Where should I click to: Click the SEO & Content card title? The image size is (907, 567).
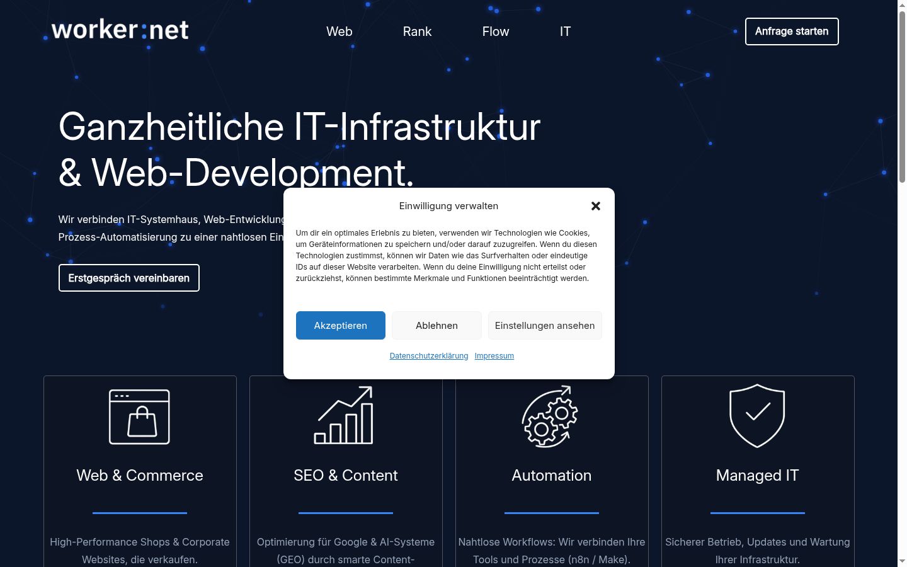(346, 476)
